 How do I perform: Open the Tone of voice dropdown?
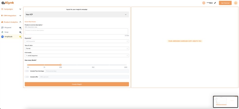(x=77, y=48)
